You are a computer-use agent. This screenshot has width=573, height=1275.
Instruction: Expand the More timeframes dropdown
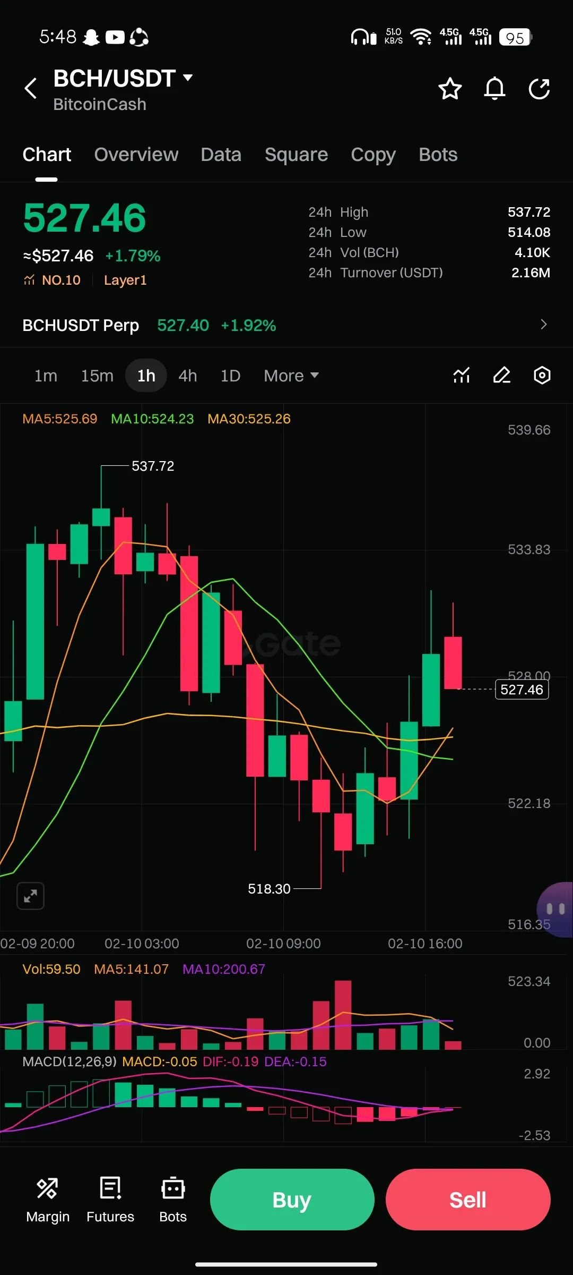291,376
